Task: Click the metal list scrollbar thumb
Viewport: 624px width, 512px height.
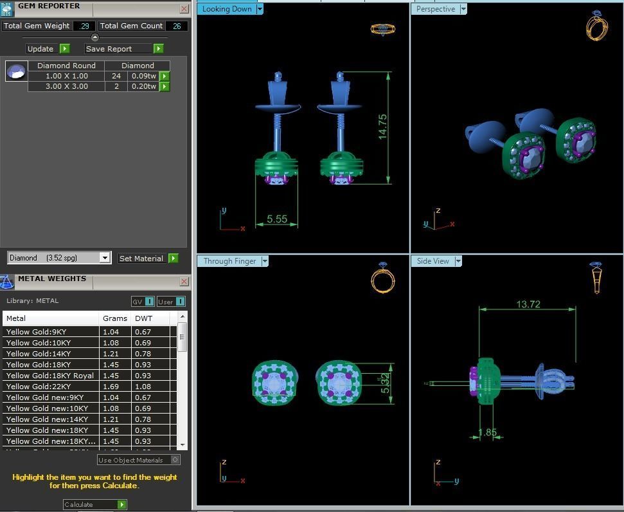Action: (183, 337)
